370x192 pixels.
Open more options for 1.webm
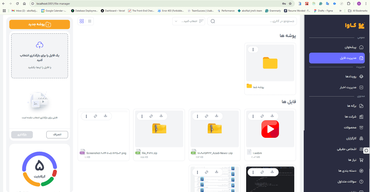[253, 116]
